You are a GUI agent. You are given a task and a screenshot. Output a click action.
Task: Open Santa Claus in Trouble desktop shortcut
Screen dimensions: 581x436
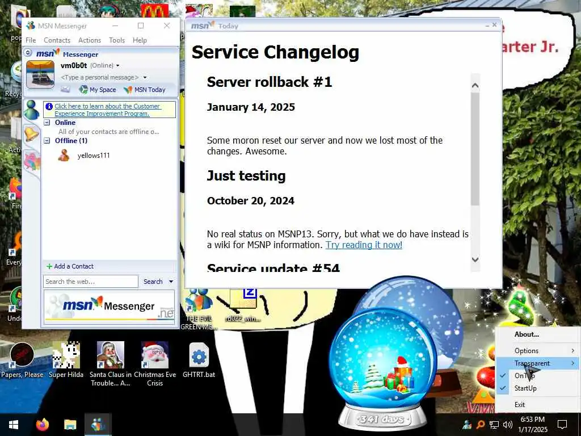111,364
